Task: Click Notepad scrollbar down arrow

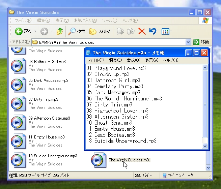Action: pyautogui.click(x=205, y=146)
